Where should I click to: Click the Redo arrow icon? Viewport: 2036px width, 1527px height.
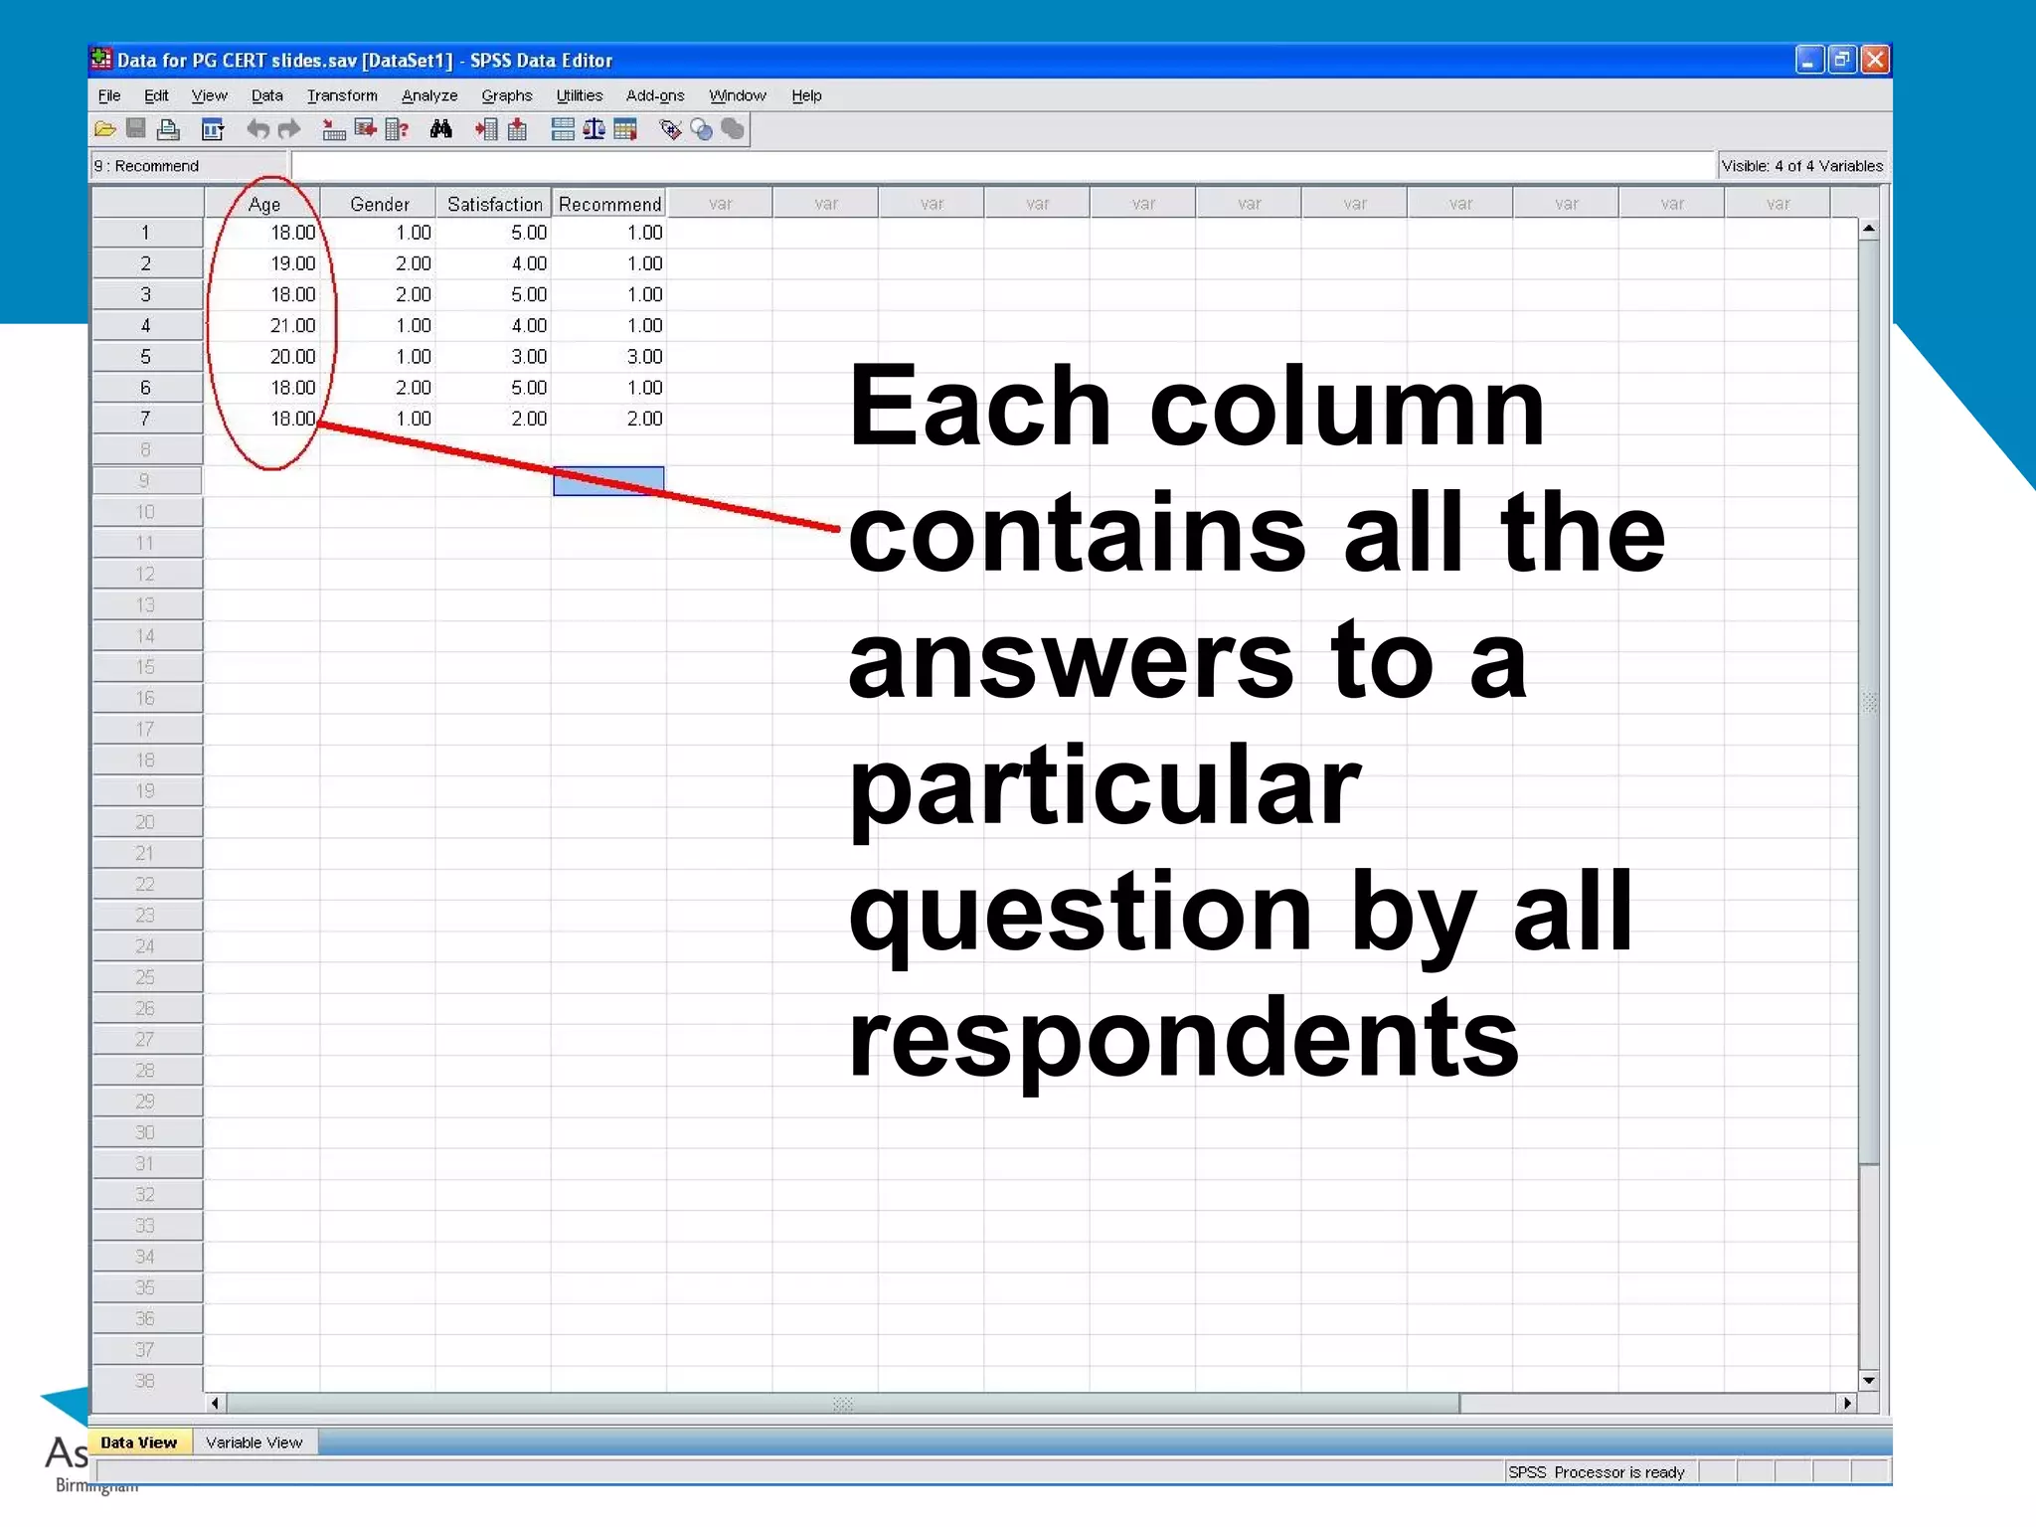(289, 129)
